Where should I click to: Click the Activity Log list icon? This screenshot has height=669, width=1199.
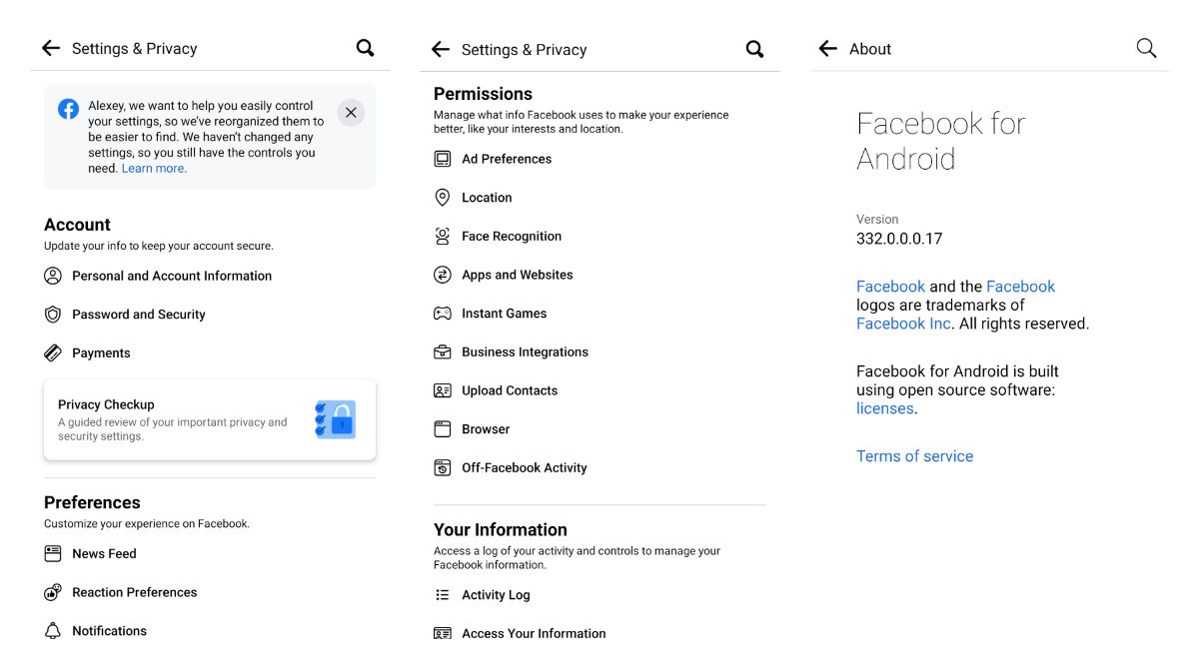[x=443, y=595]
